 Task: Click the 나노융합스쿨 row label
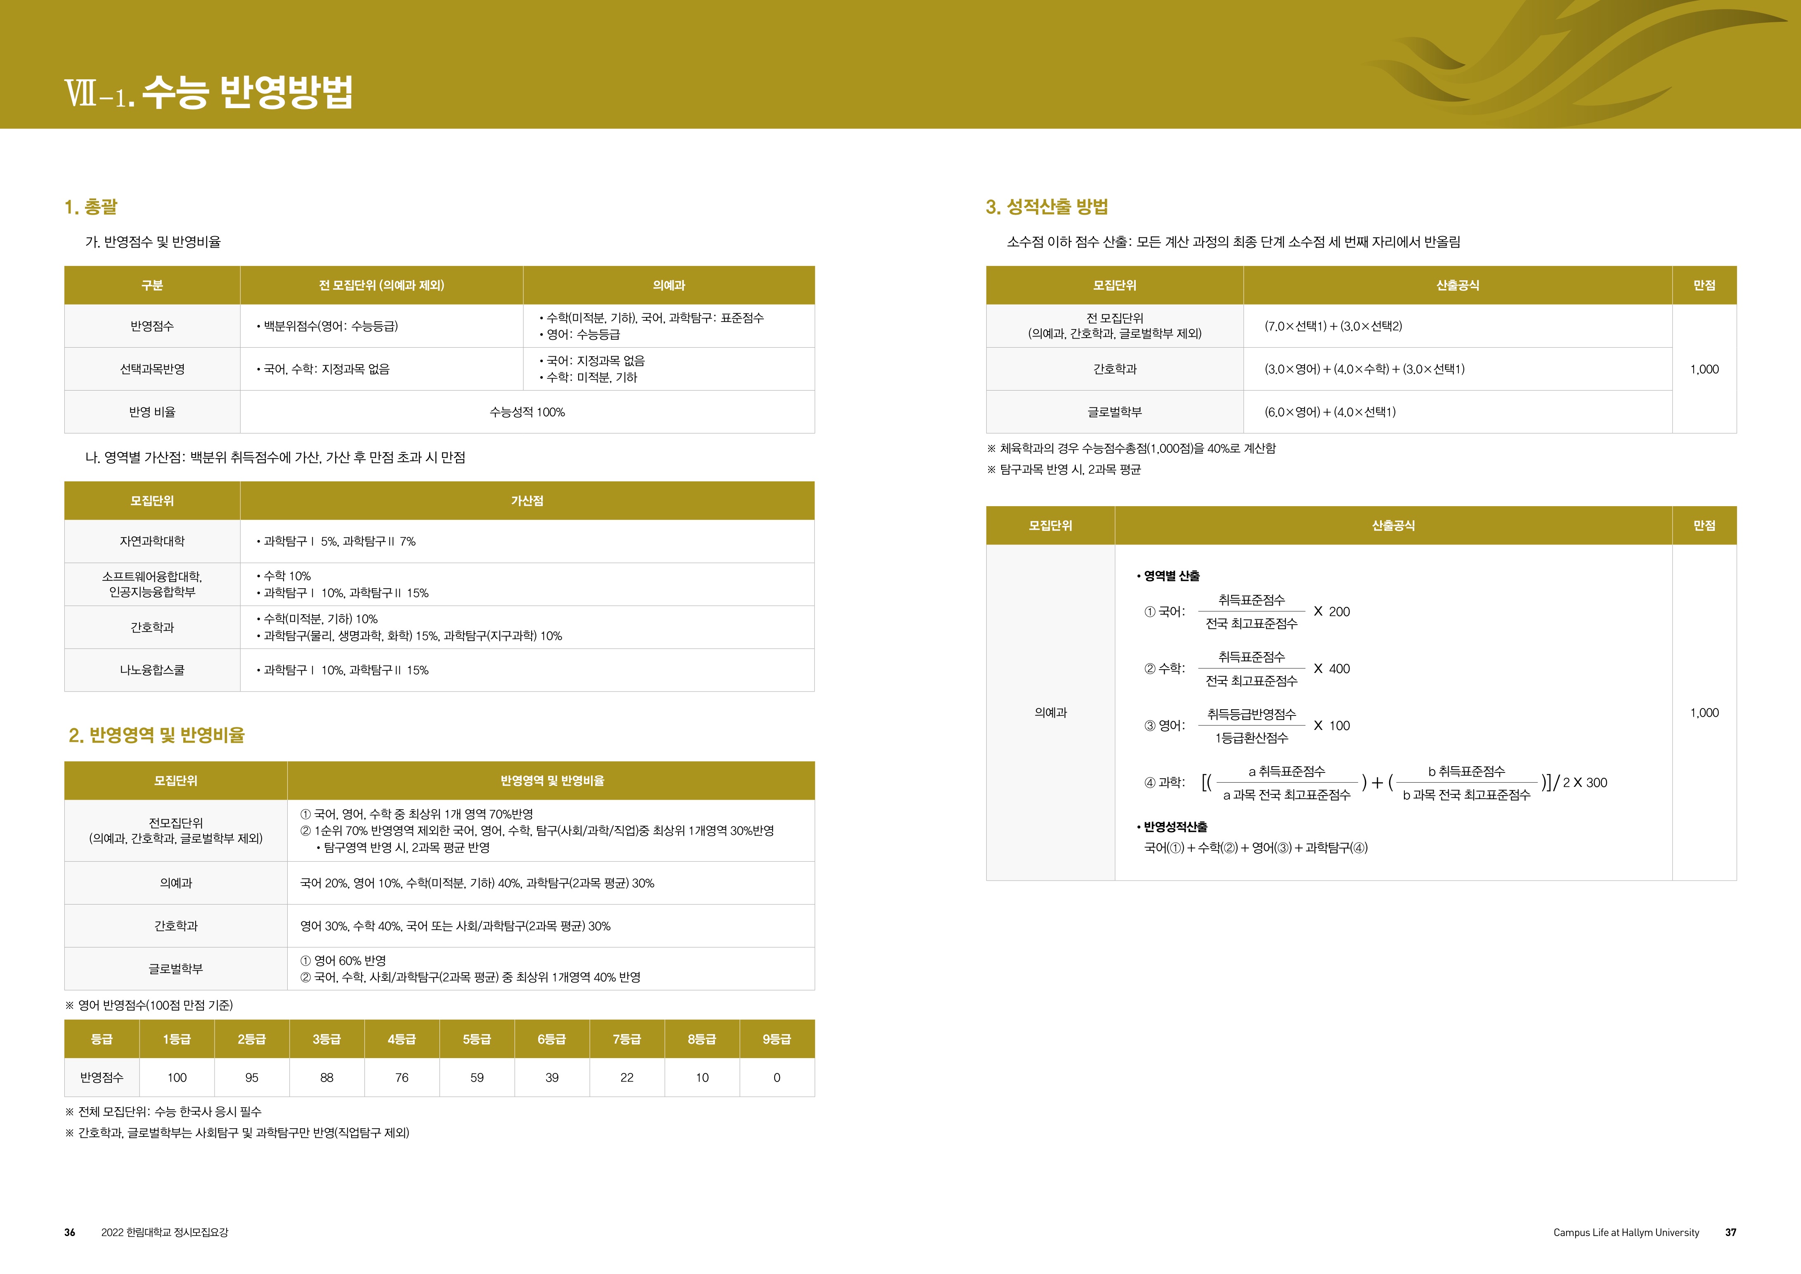click(x=152, y=670)
